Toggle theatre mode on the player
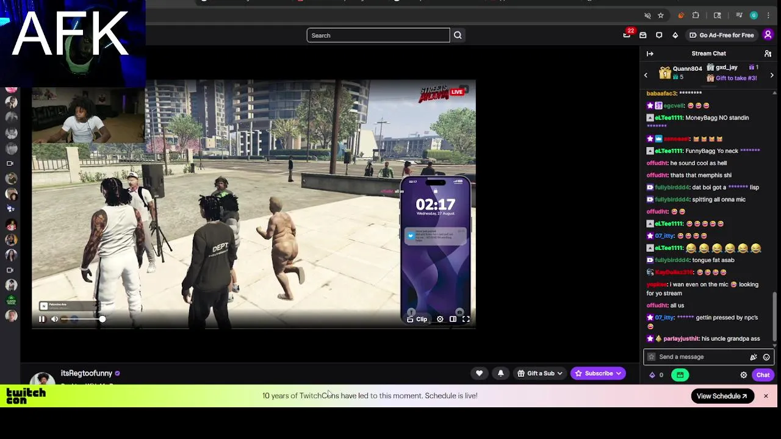 [x=453, y=319]
